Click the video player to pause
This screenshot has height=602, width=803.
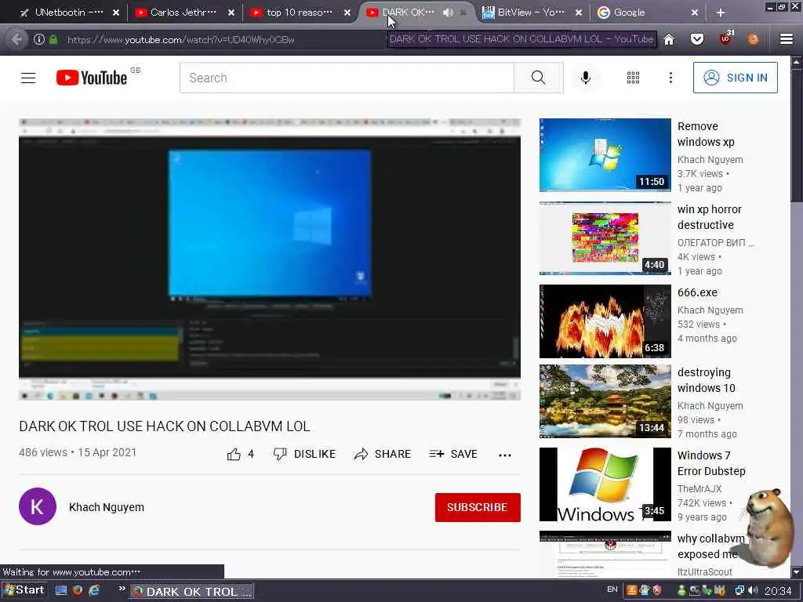coord(270,259)
